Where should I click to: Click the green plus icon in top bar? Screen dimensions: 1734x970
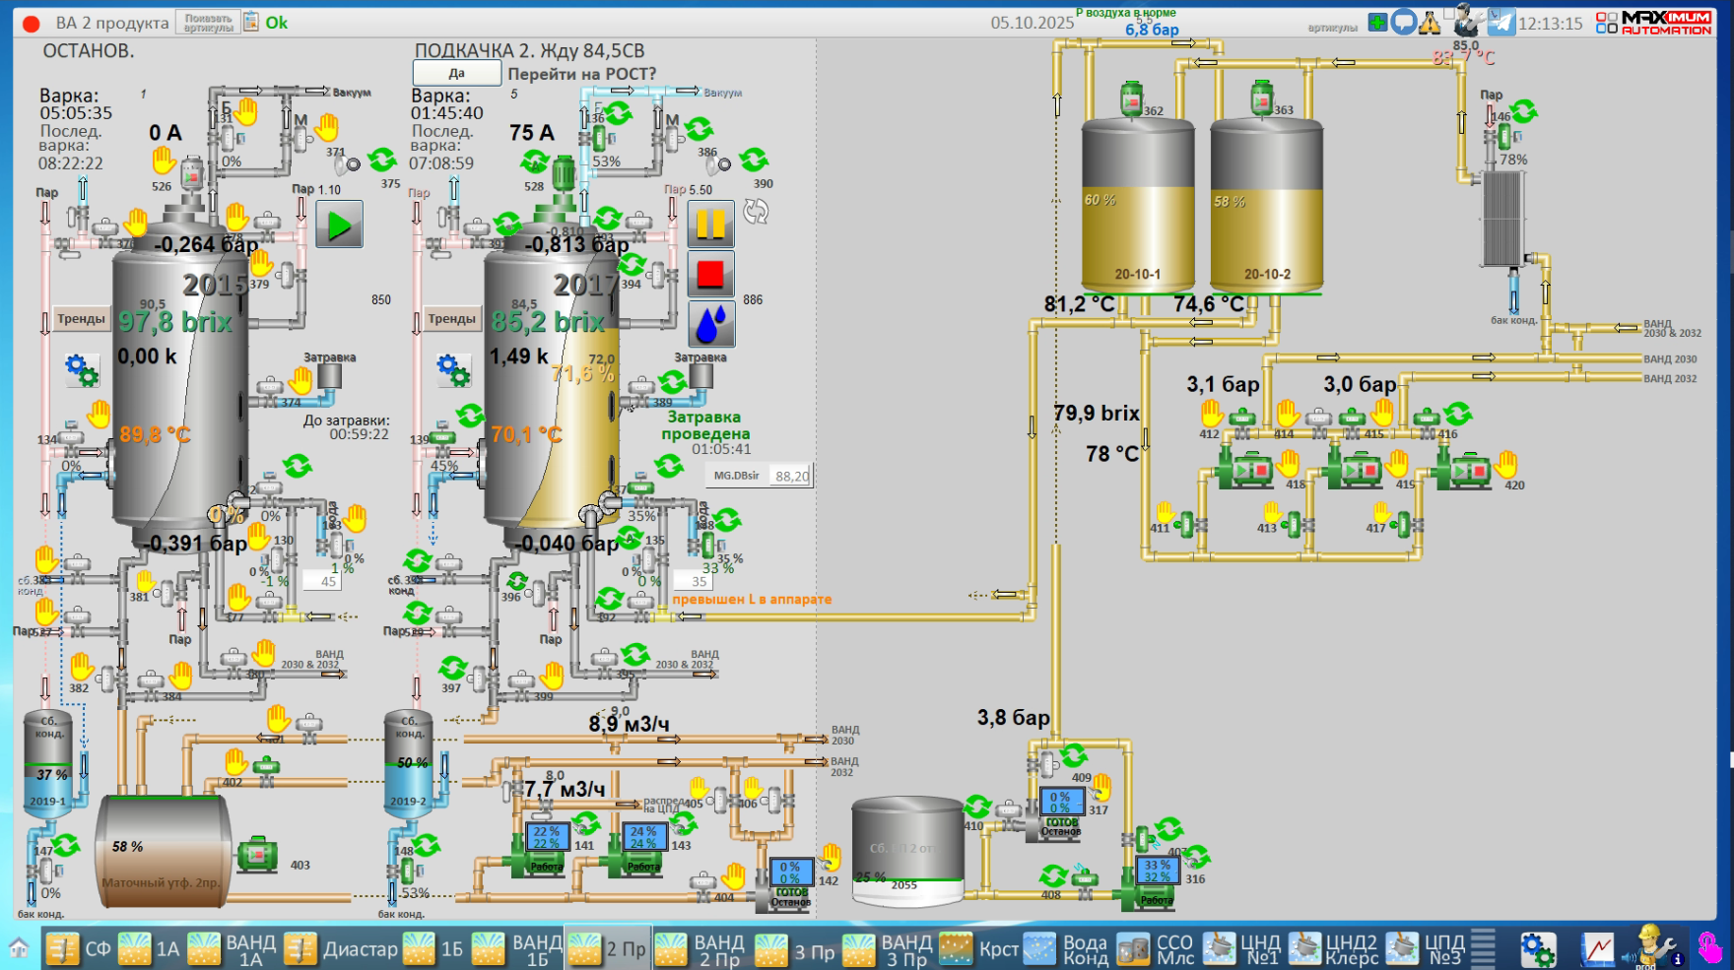coord(1377,22)
